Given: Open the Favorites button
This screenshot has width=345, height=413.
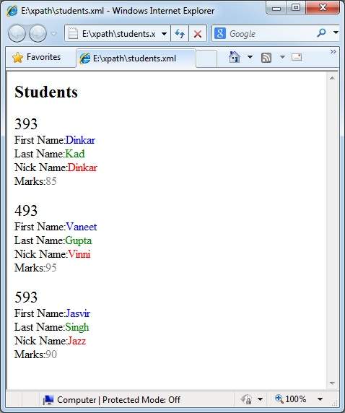Looking at the screenshot, I should coord(37,57).
